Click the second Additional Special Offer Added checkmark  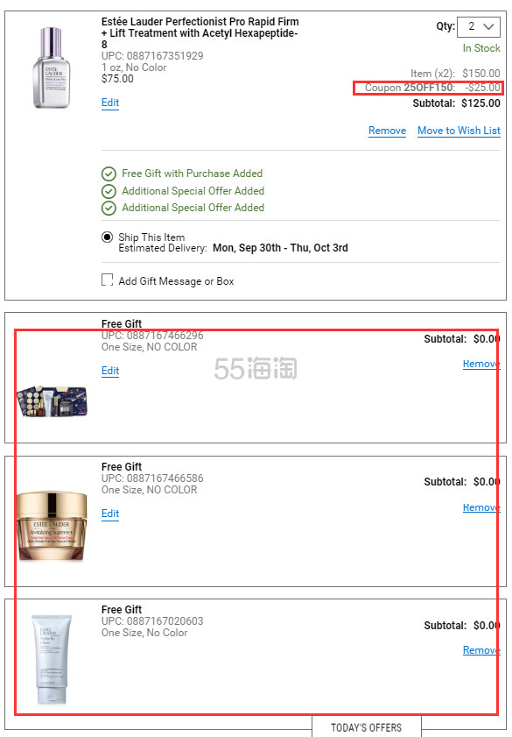pos(109,208)
